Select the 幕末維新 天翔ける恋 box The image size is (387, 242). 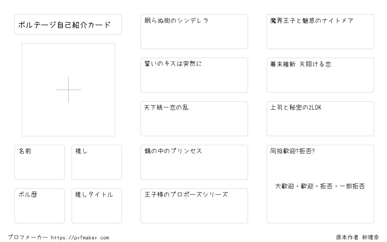(320, 75)
